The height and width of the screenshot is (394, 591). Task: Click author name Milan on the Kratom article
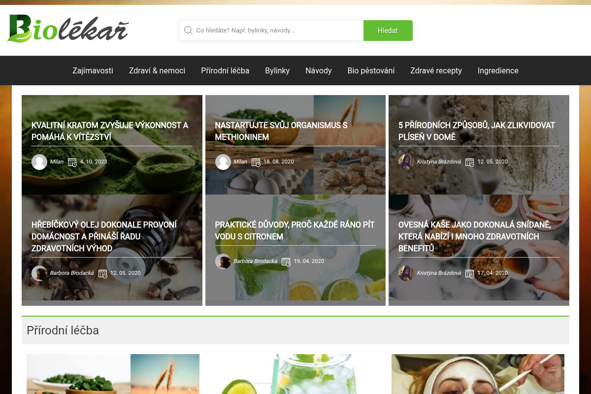[57, 162]
